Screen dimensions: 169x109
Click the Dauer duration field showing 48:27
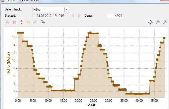pos(115,16)
